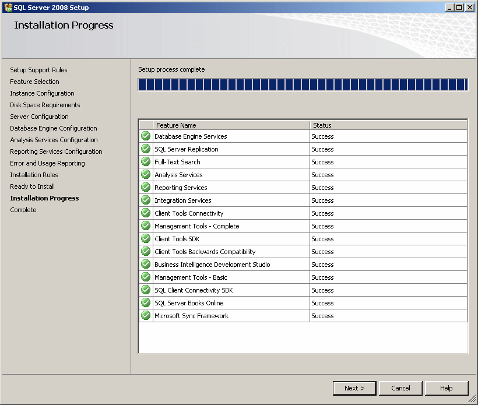The height and width of the screenshot is (405, 478).
Task: Click the 'Management Tools - Basic' feature name
Action: [191, 277]
